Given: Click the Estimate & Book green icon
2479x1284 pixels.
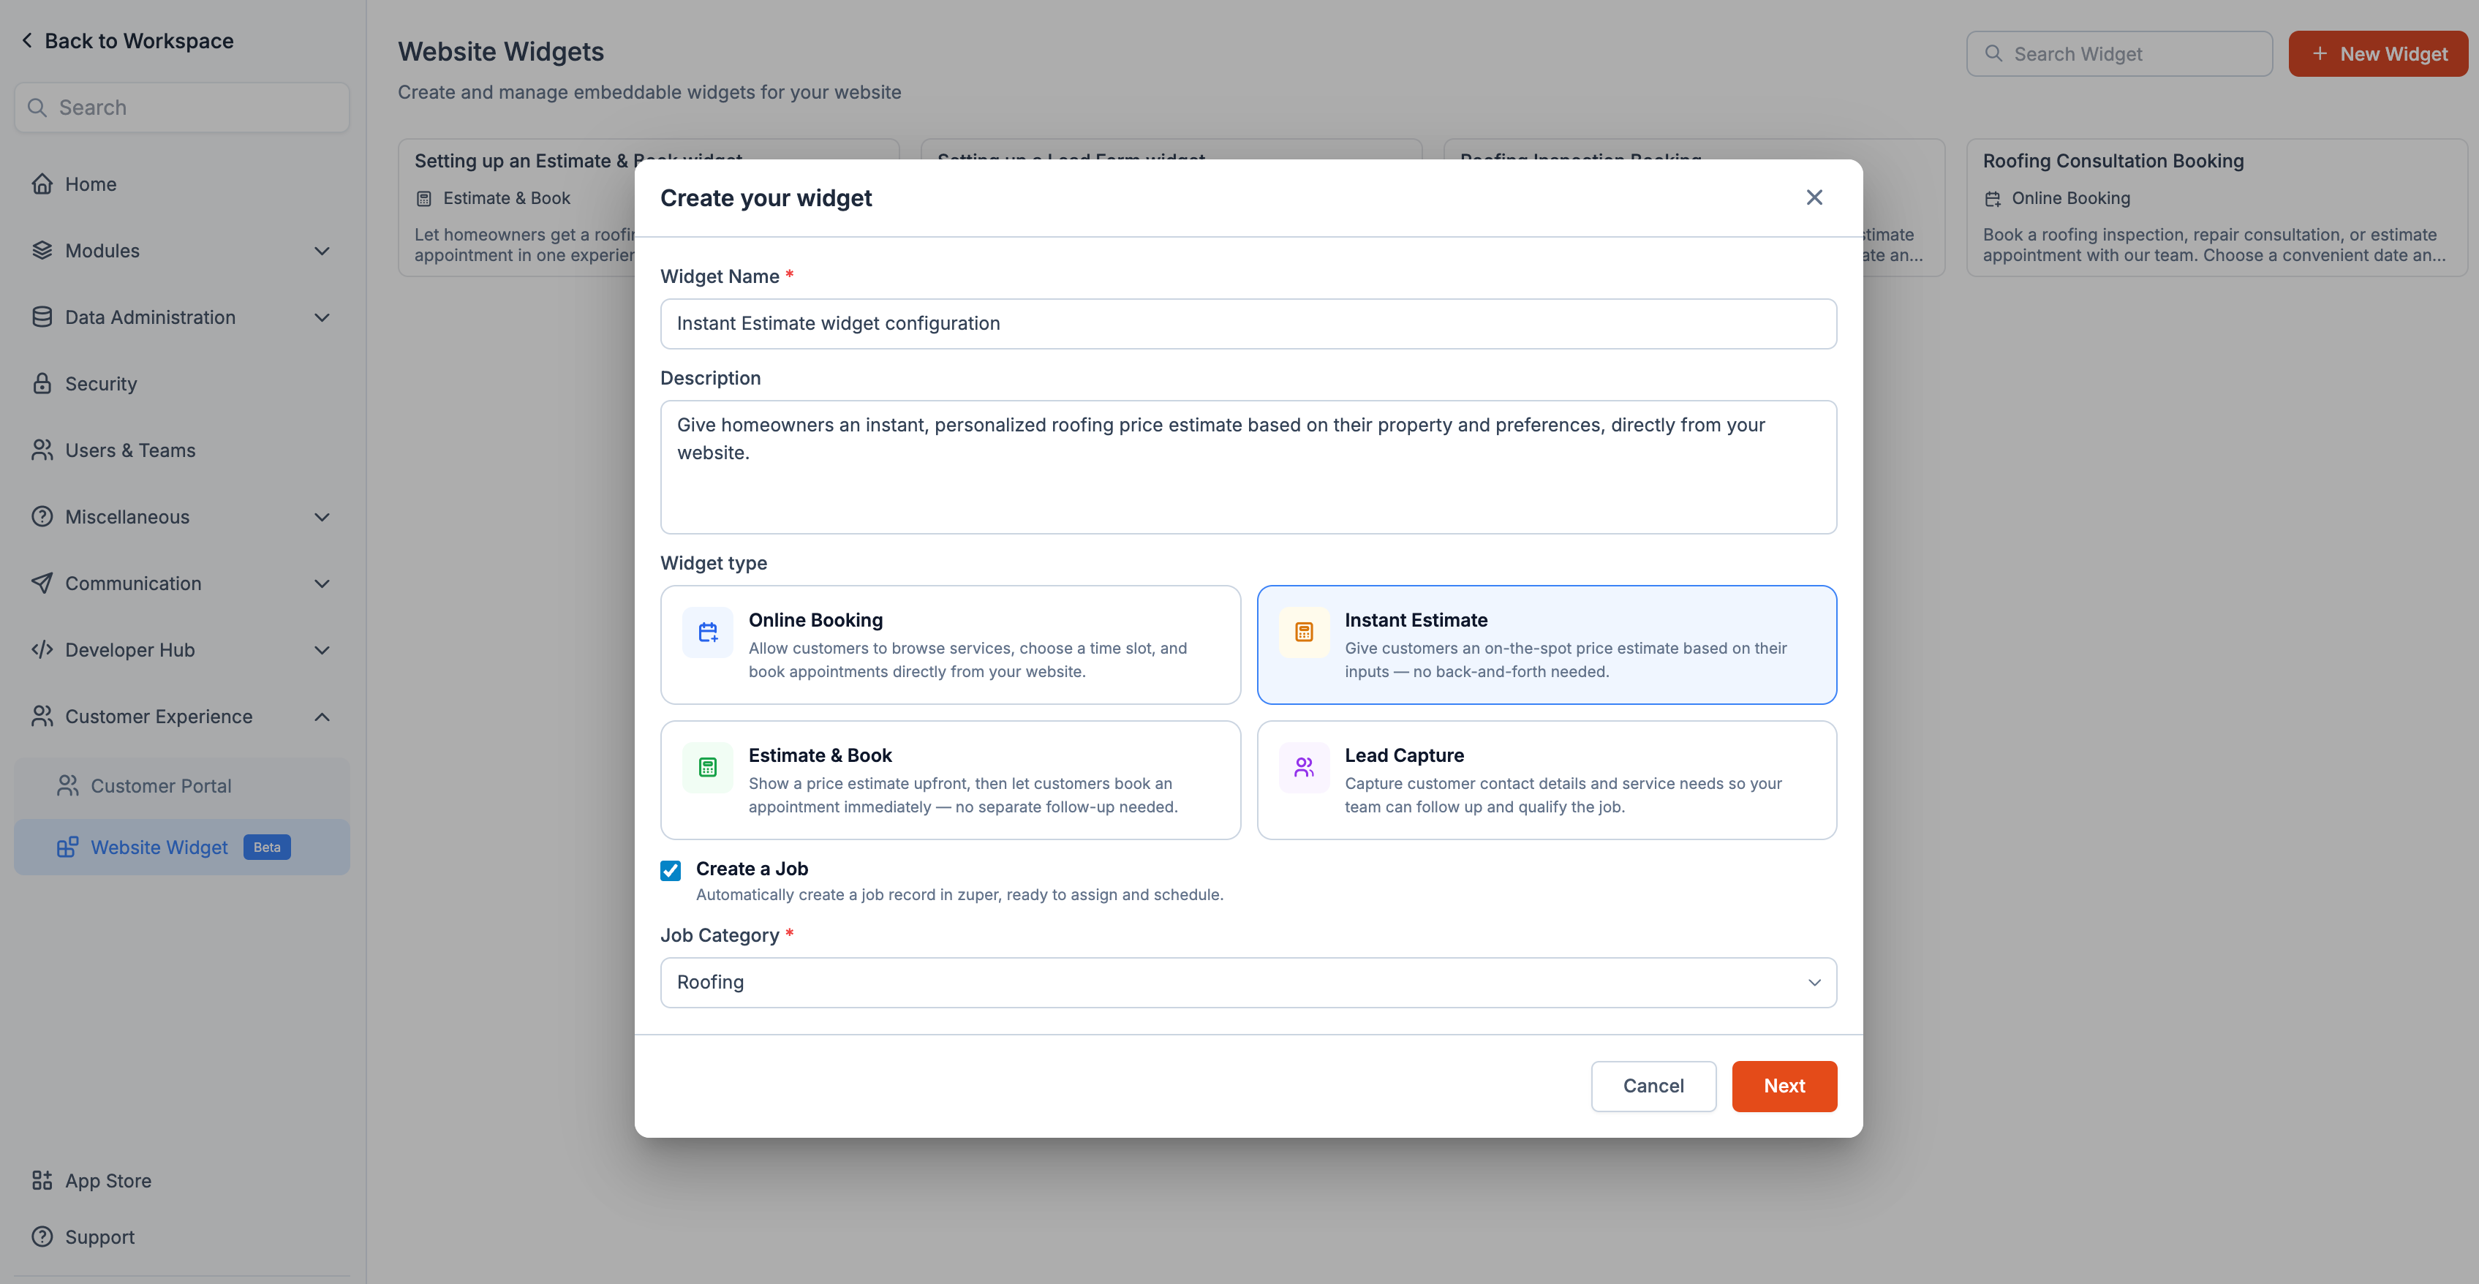Looking at the screenshot, I should tap(707, 767).
